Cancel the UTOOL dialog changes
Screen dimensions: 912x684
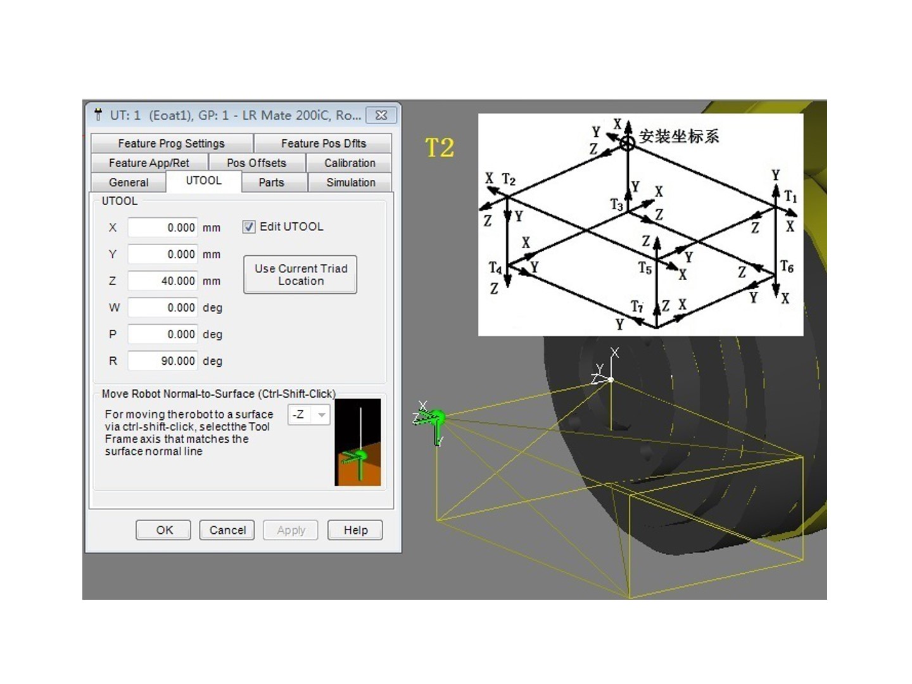point(227,530)
